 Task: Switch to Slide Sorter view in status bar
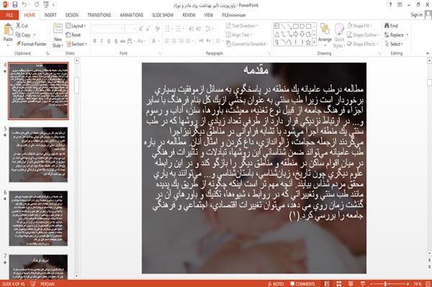pyautogui.click(x=339, y=283)
